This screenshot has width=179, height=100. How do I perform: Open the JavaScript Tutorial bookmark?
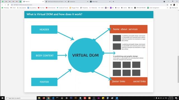(62, 8)
